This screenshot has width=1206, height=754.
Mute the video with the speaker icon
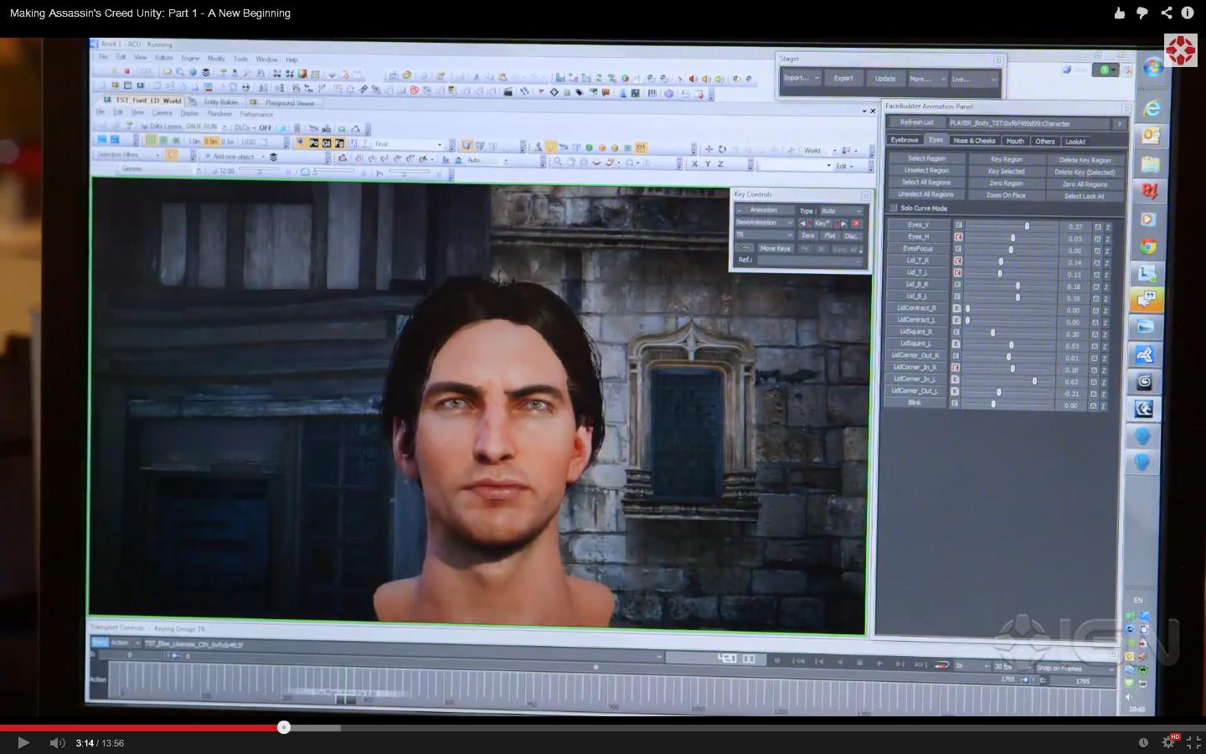(x=57, y=743)
